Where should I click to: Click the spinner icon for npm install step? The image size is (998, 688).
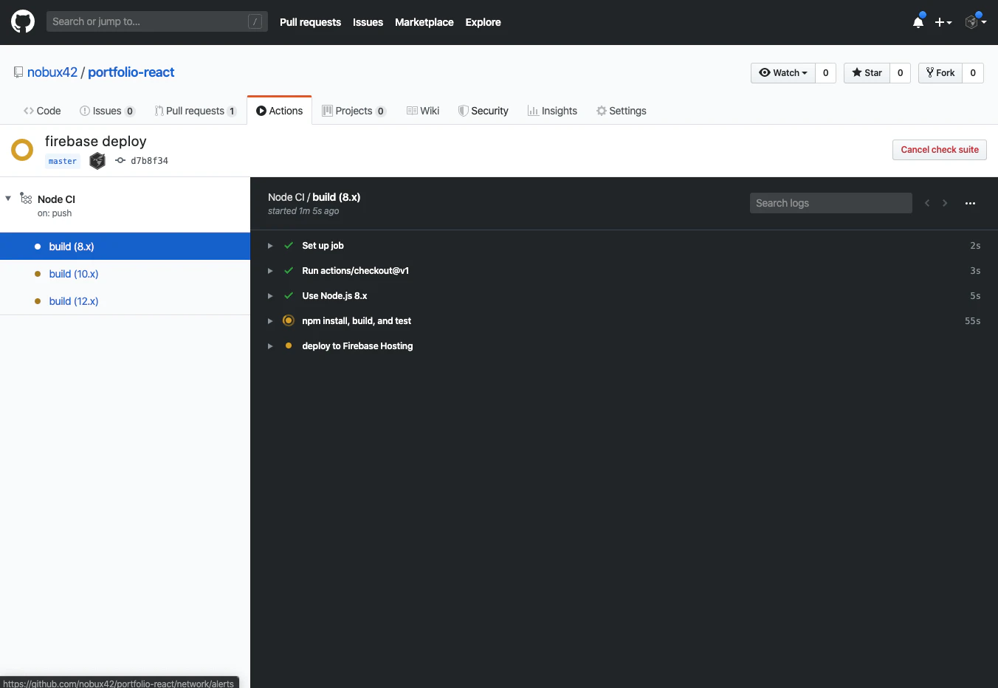pyautogui.click(x=289, y=320)
